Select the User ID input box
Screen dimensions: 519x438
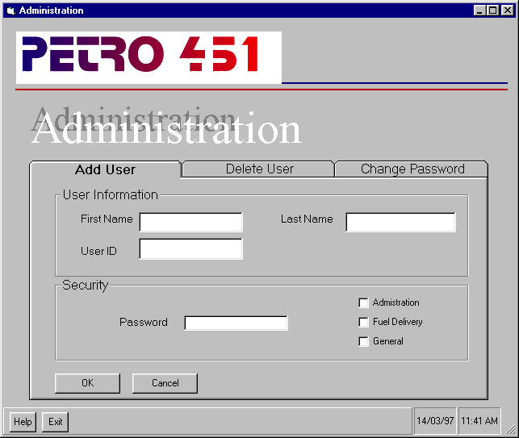pos(191,248)
